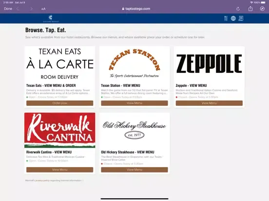Select 'Texan Station - VIEW MENU' title
The height and width of the screenshot is (201, 269).
tap(120, 85)
